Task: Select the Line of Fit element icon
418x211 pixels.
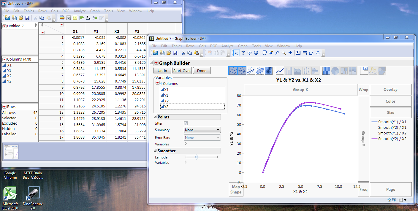Action: [x=251, y=71]
